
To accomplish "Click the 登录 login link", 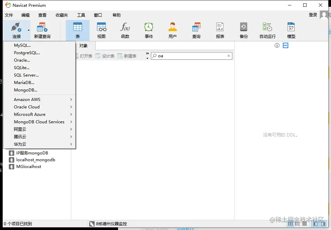I will pyautogui.click(x=313, y=15).
